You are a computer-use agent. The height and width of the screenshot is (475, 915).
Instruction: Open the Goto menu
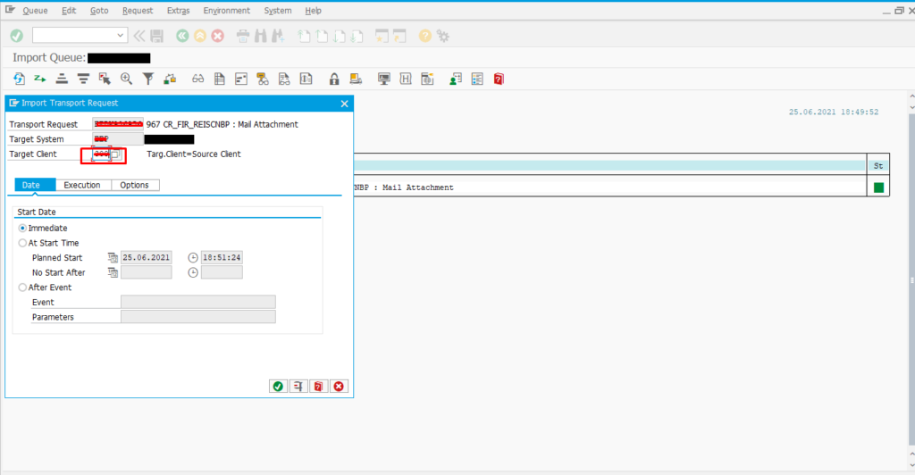pyautogui.click(x=99, y=11)
